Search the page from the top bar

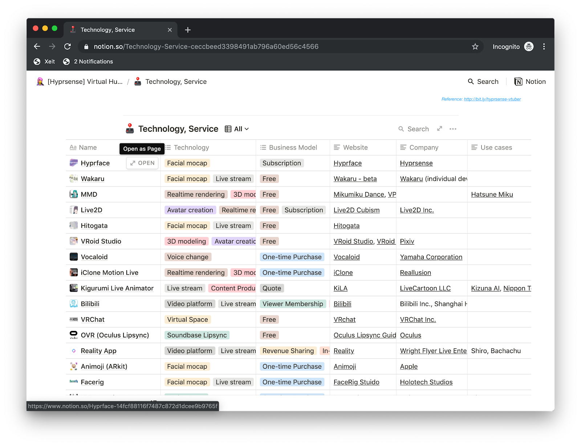[x=483, y=82]
